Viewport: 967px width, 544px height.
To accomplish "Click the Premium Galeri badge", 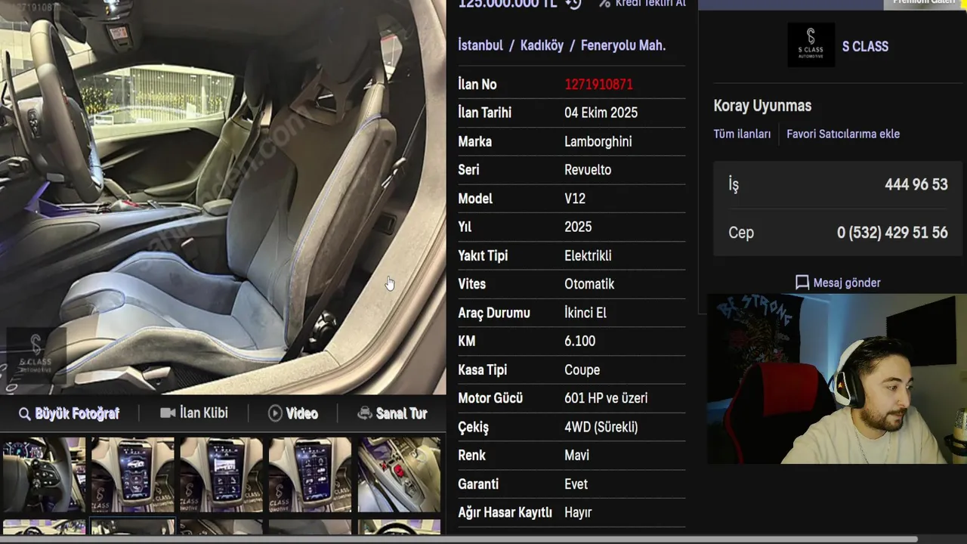I will point(925,3).
